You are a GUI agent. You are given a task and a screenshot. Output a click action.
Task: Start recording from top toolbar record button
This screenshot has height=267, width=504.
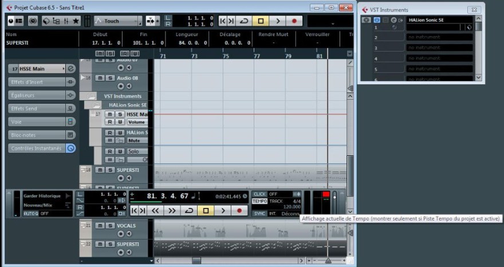[x=294, y=21]
